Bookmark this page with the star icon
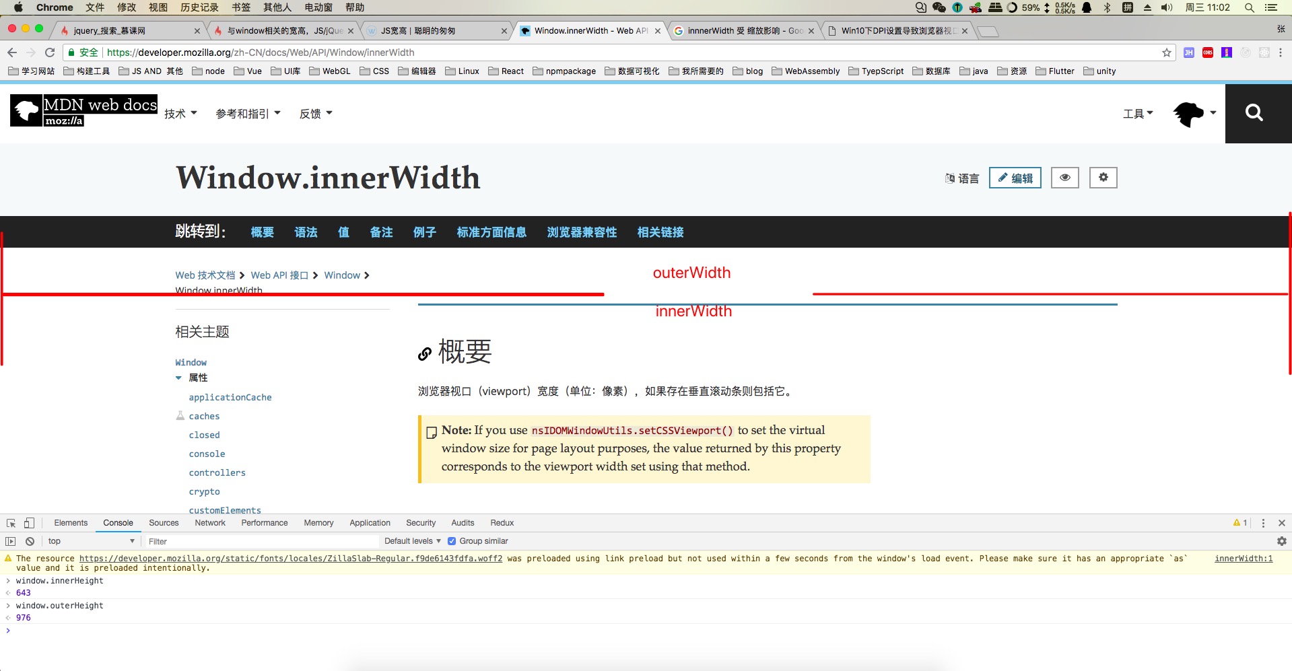This screenshot has height=671, width=1292. tap(1166, 52)
